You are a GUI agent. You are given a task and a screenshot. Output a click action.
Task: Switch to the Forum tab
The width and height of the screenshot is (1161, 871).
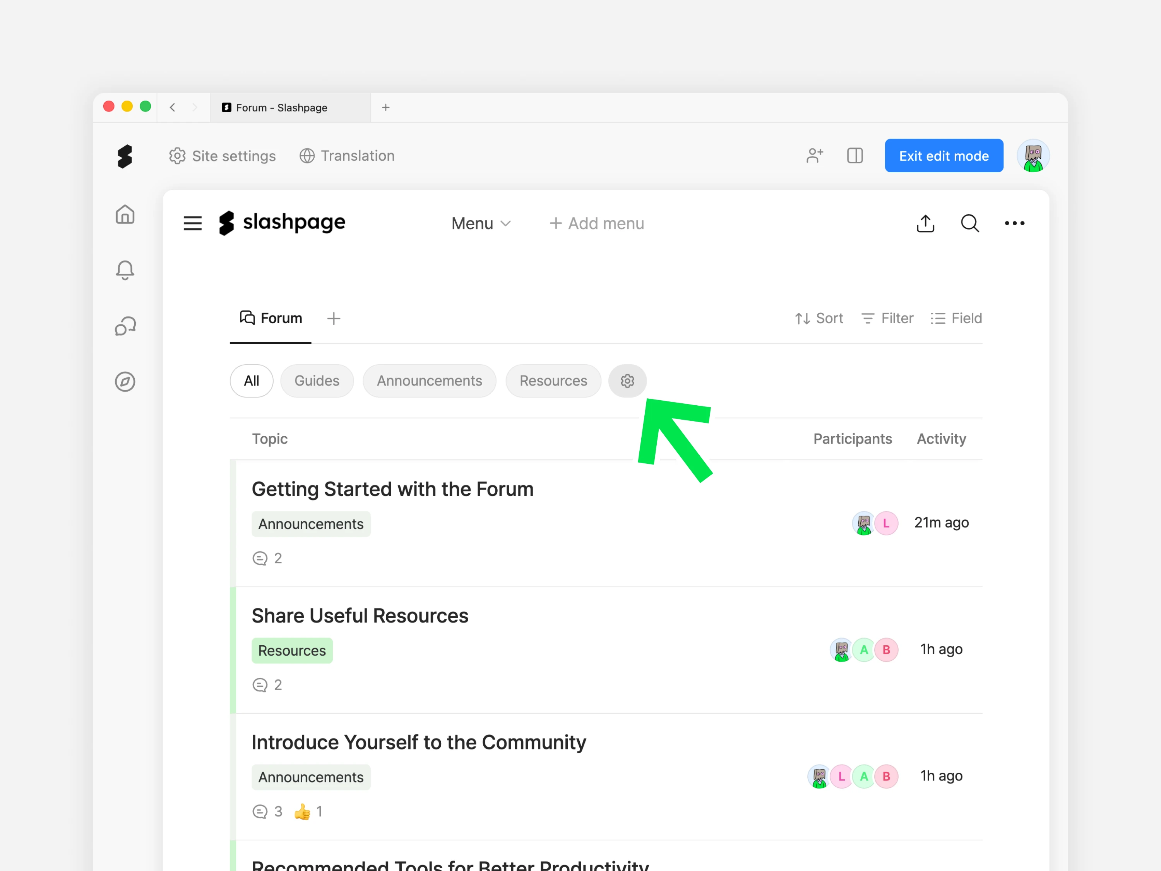tap(271, 319)
